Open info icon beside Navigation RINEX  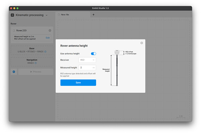pyautogui.click(x=36, y=63)
